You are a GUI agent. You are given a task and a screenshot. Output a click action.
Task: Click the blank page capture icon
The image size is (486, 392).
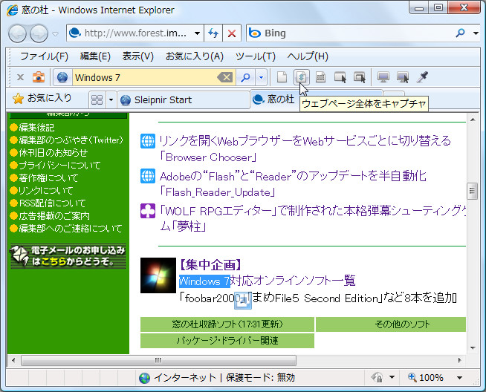pos(282,77)
